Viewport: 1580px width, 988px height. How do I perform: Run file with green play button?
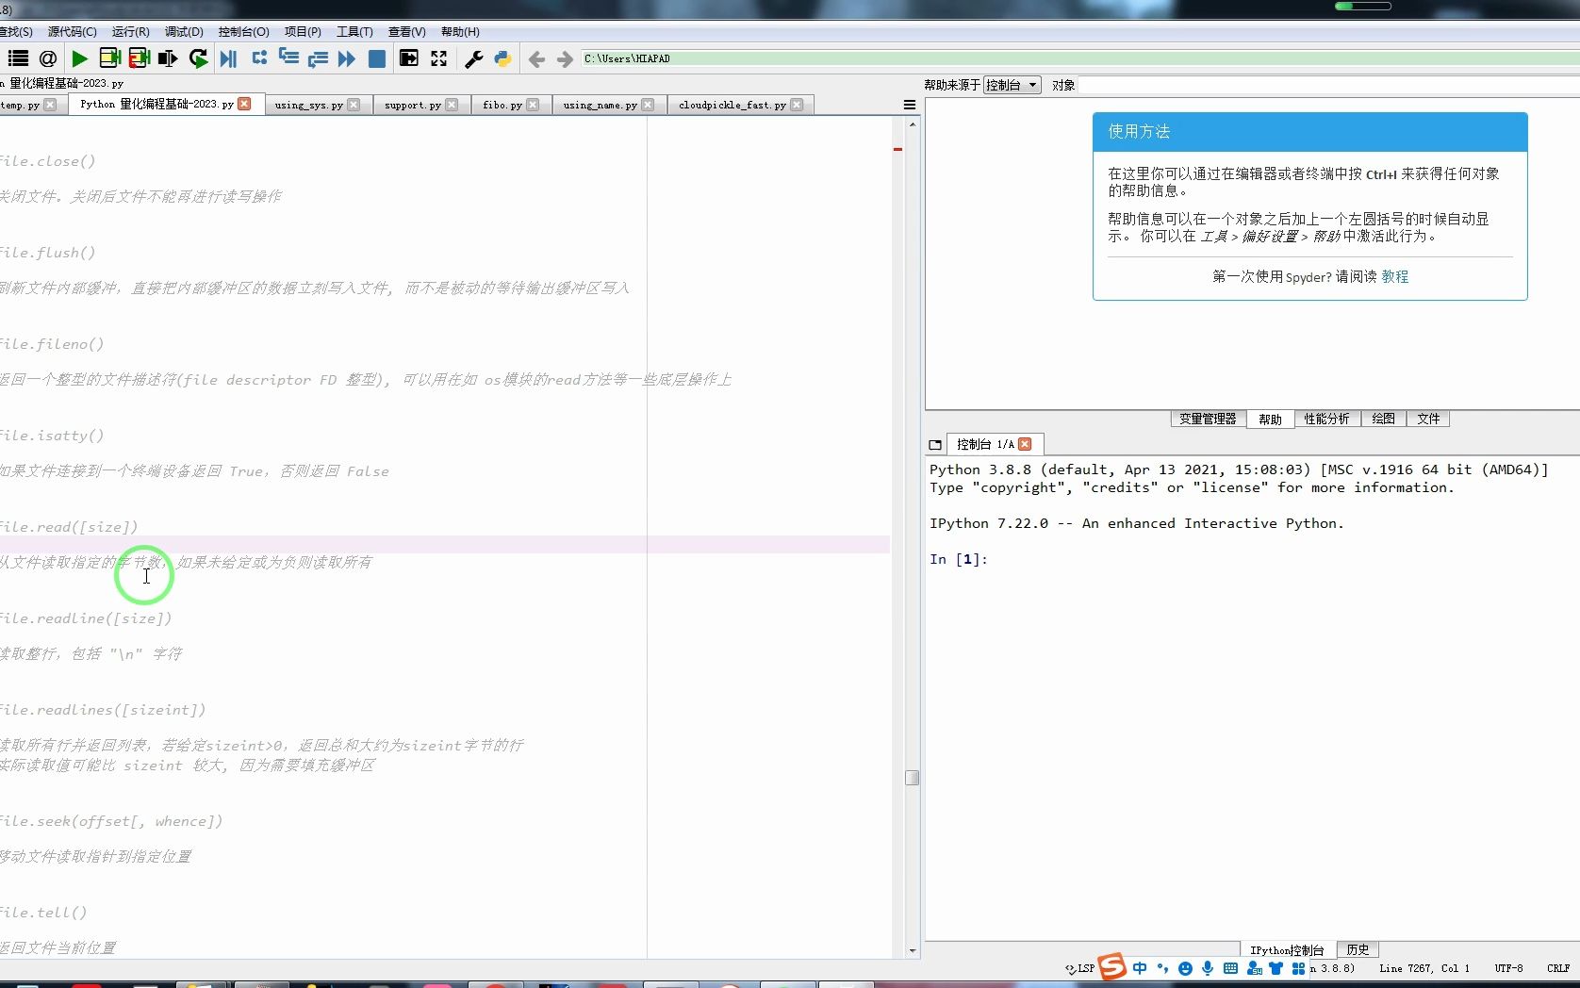(80, 58)
